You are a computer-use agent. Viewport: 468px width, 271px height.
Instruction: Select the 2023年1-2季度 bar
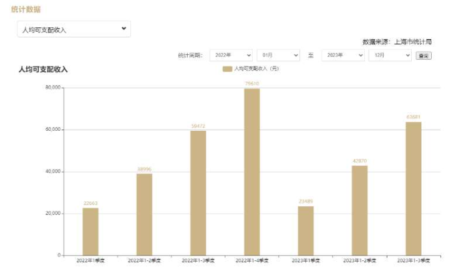359,210
